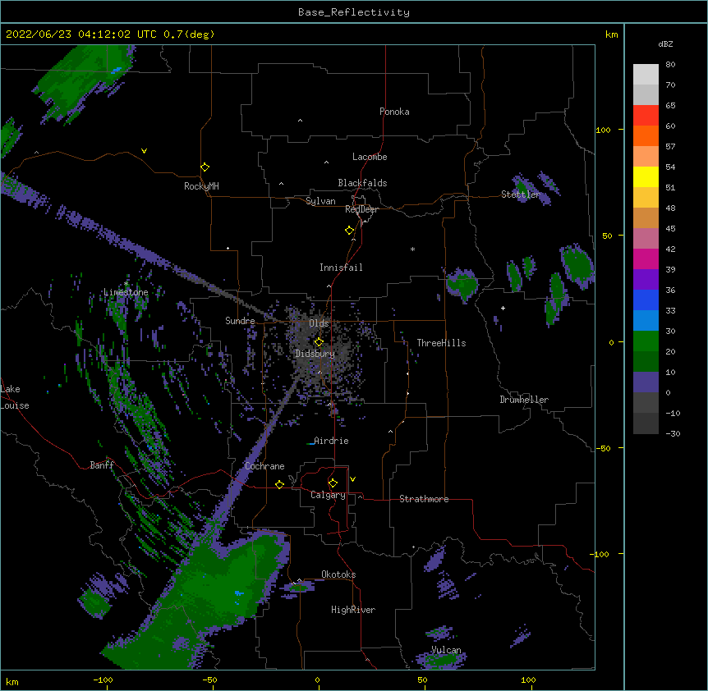Click the -30 value at the legend bottom
The height and width of the screenshot is (691, 708).
click(x=673, y=433)
